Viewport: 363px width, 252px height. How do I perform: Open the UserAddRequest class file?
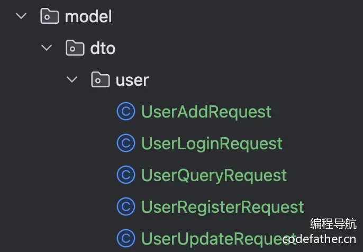pos(206,112)
